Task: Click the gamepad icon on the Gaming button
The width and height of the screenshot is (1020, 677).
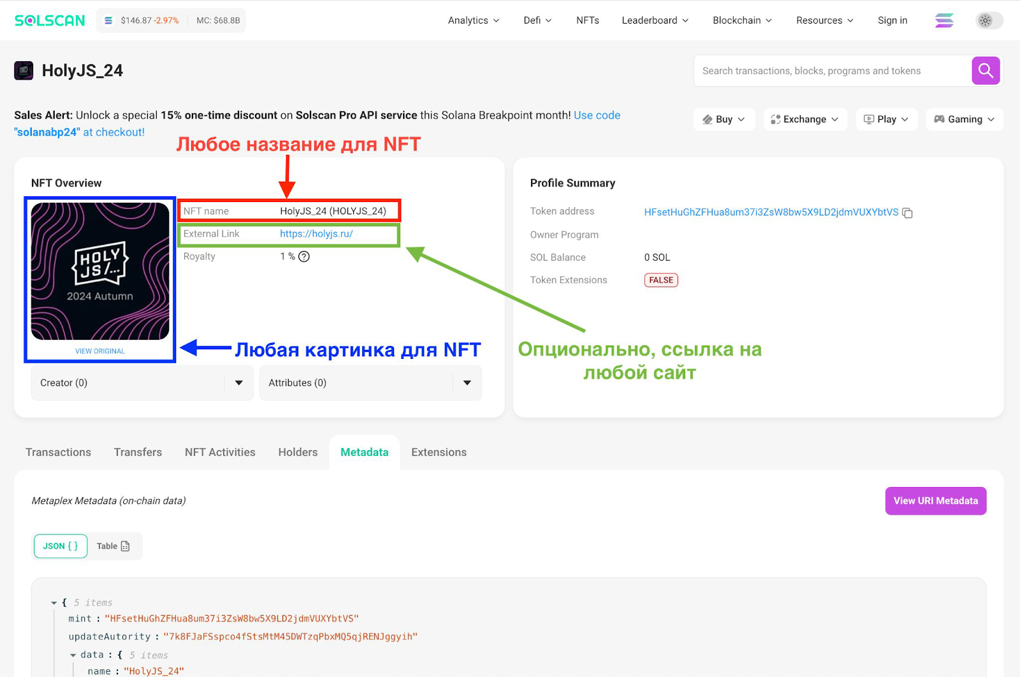Action: pos(939,119)
